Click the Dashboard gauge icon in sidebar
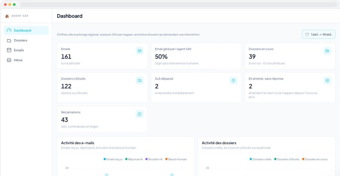The image size is (340, 176). coord(9,30)
